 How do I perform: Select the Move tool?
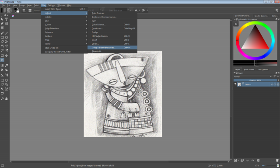point(7,56)
